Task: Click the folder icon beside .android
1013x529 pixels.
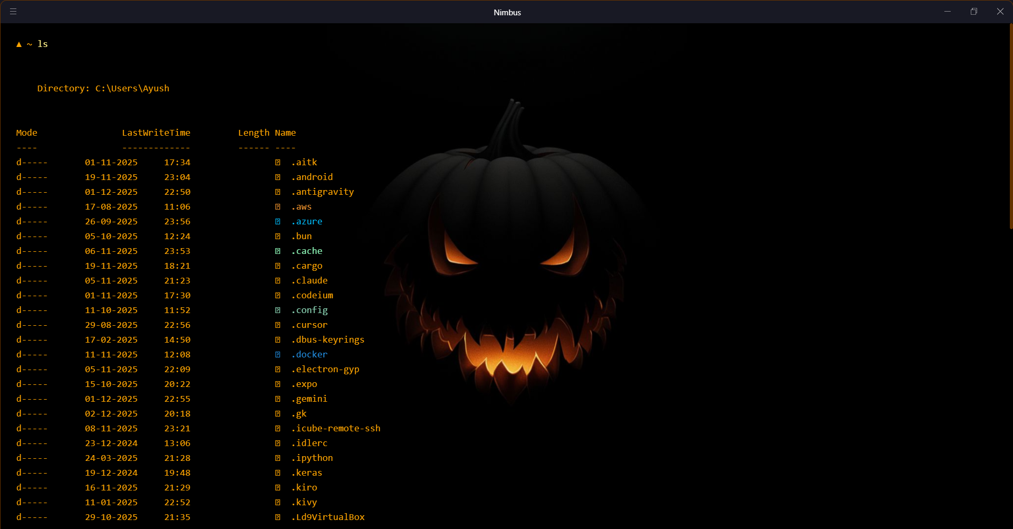Action: 278,177
